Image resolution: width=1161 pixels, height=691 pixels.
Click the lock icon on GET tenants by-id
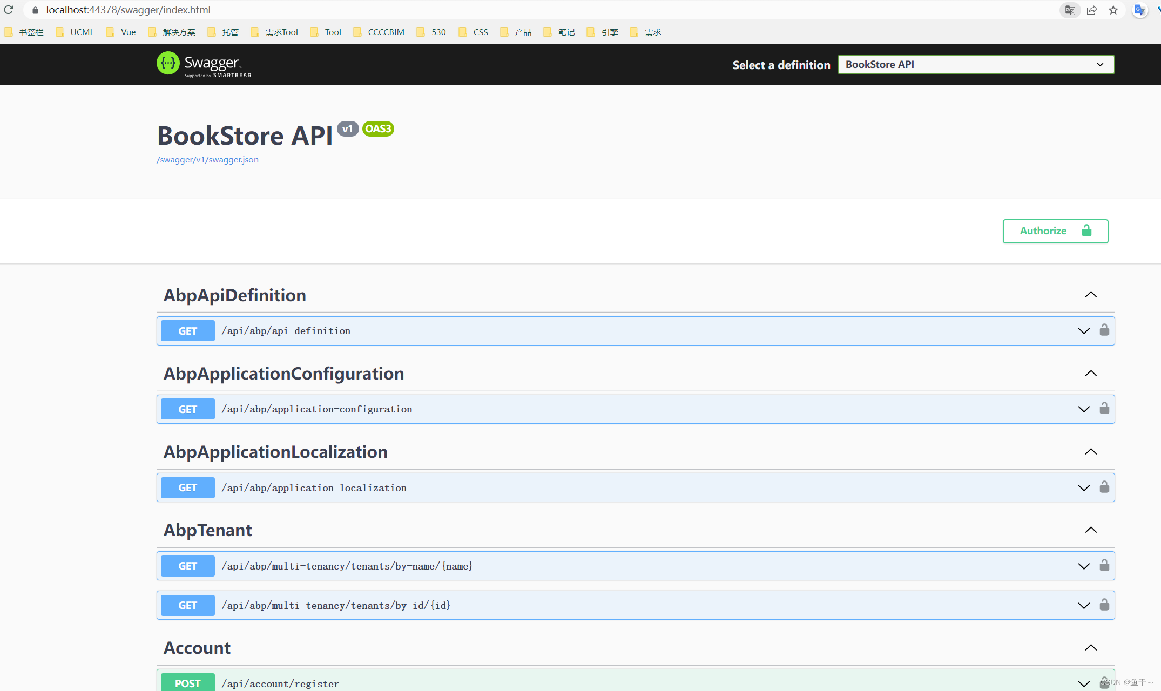coord(1104,605)
